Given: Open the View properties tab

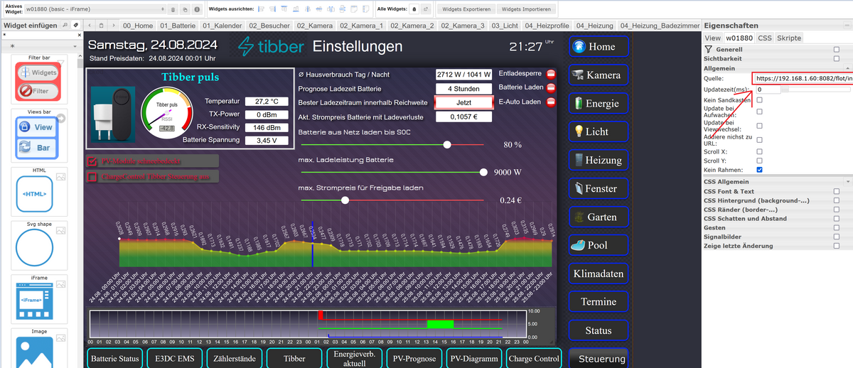Looking at the screenshot, I should pos(712,38).
